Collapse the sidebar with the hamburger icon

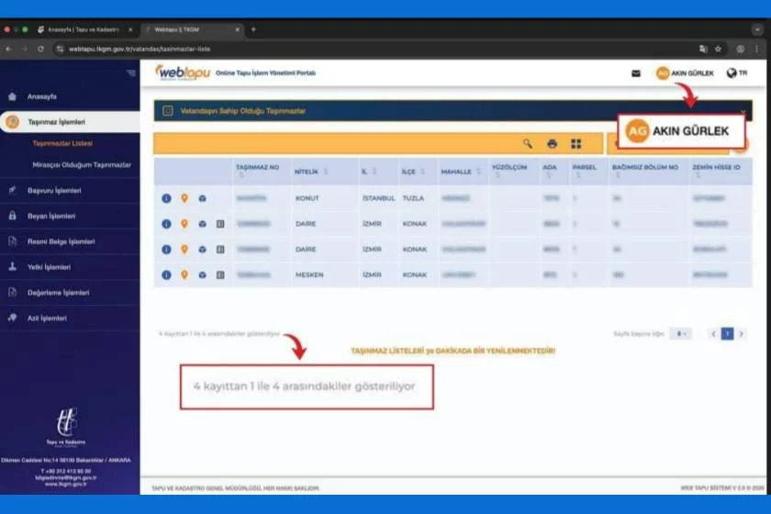tap(131, 73)
